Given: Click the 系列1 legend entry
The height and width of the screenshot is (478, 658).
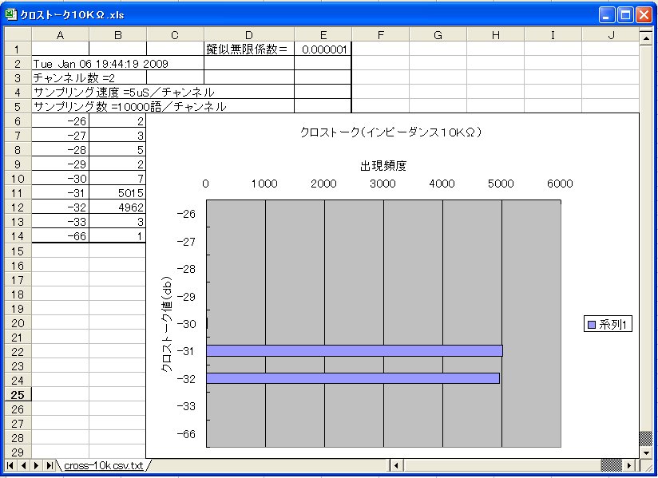Looking at the screenshot, I should (608, 325).
